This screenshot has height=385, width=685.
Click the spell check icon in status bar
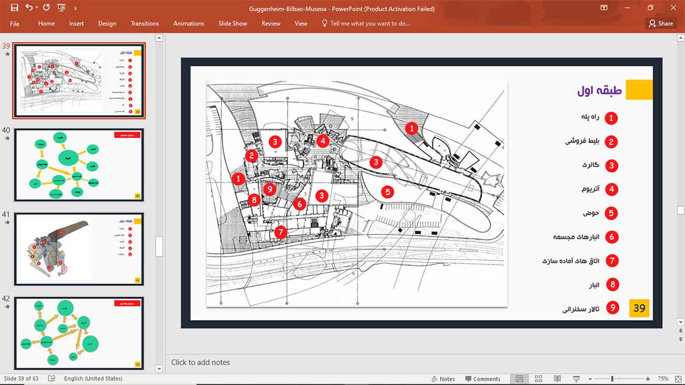(x=51, y=379)
